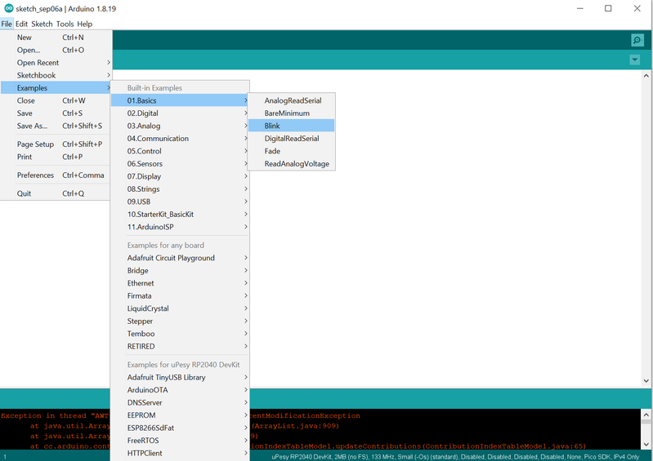The height and width of the screenshot is (461, 653).
Task: Choose Save As... in File menu
Action: pyautogui.click(x=56, y=126)
